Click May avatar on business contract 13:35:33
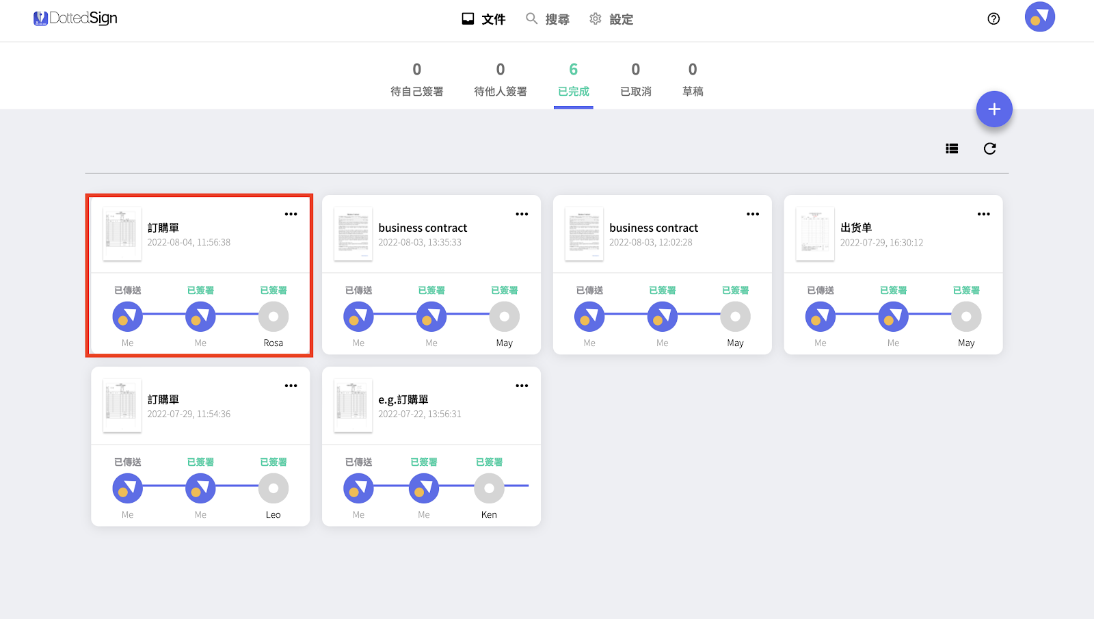 (505, 317)
